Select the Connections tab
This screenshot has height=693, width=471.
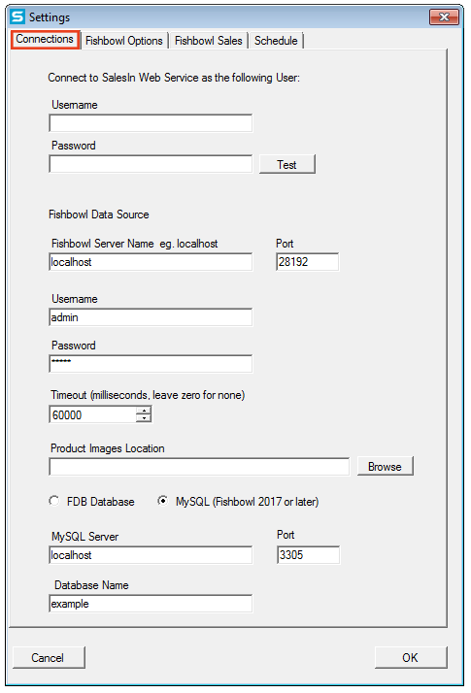(x=45, y=40)
